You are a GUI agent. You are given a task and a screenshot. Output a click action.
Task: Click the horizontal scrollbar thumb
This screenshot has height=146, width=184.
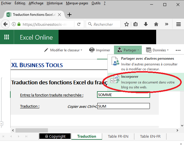click(x=32, y=130)
